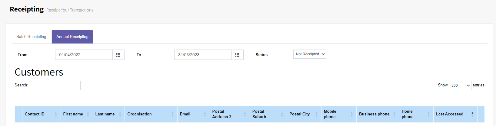Screen dimensions: 496x126
Task: Click the Receipting page title
Action: click(27, 9)
